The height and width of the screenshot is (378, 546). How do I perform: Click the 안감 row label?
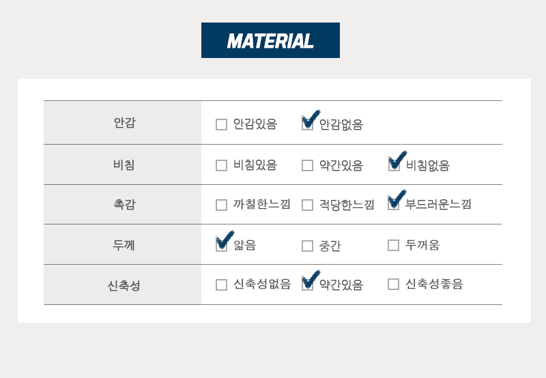[x=124, y=123]
